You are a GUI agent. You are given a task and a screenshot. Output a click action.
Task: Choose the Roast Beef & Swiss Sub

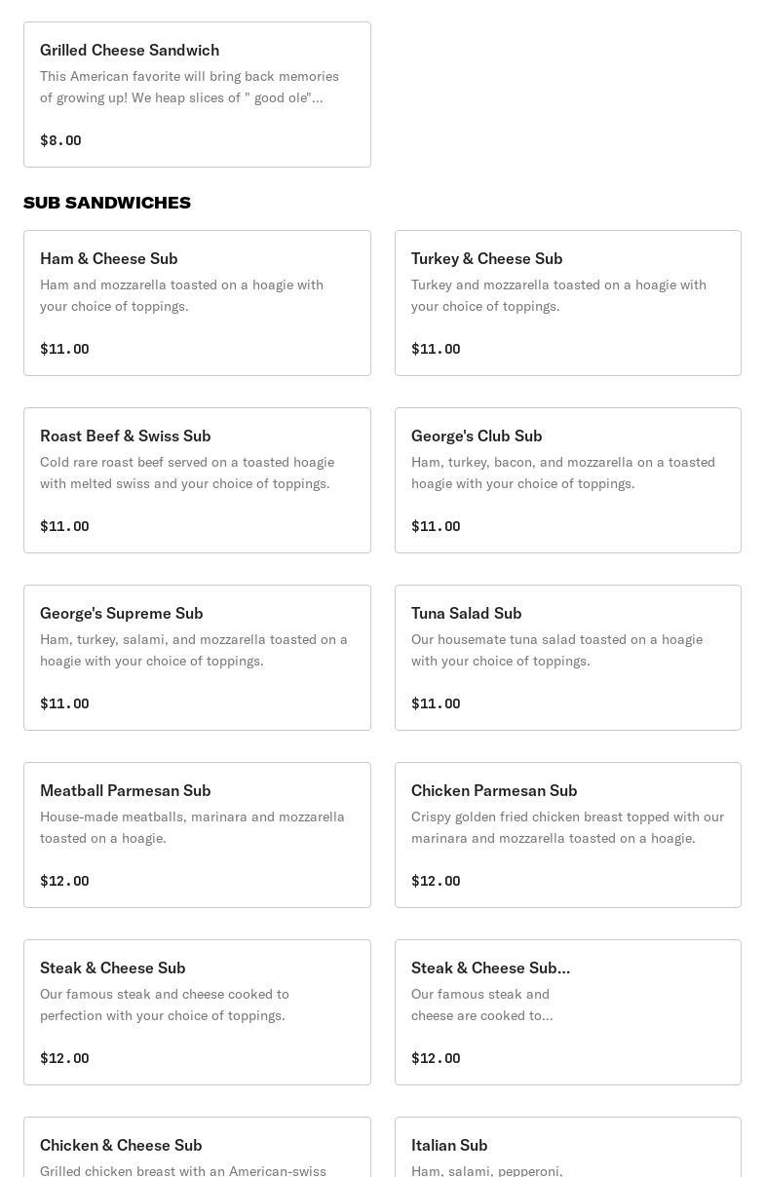pos(197,480)
